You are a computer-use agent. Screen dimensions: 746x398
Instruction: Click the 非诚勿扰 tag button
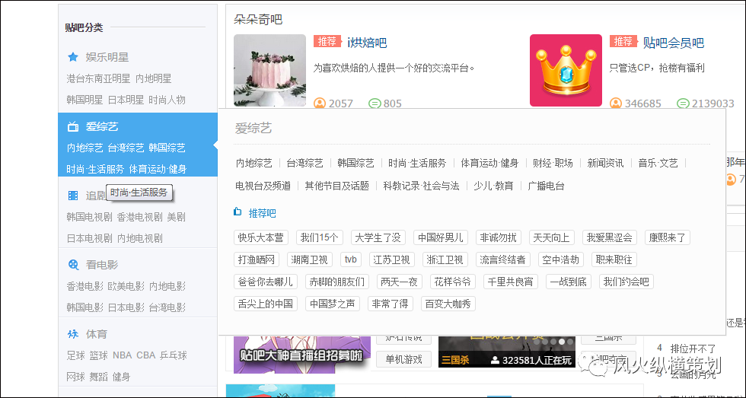coord(498,237)
